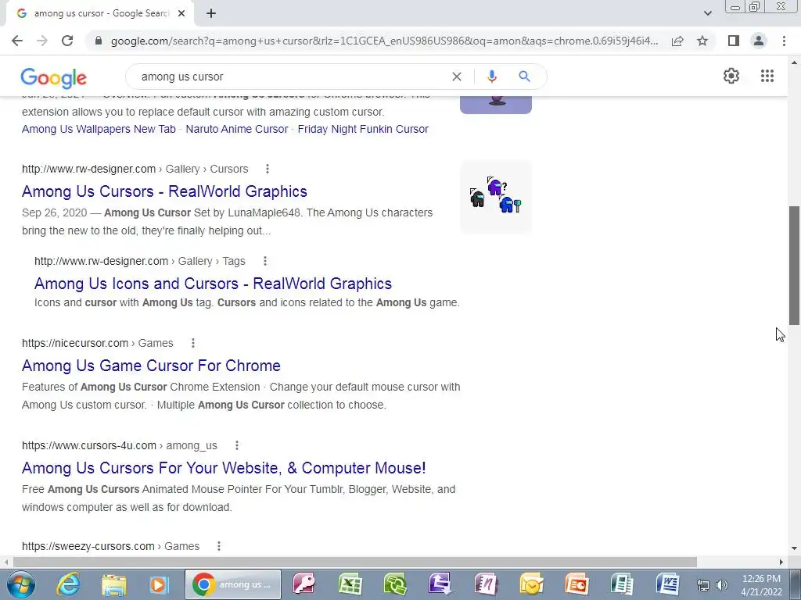Open options for rw-designer Tags result

click(x=264, y=261)
